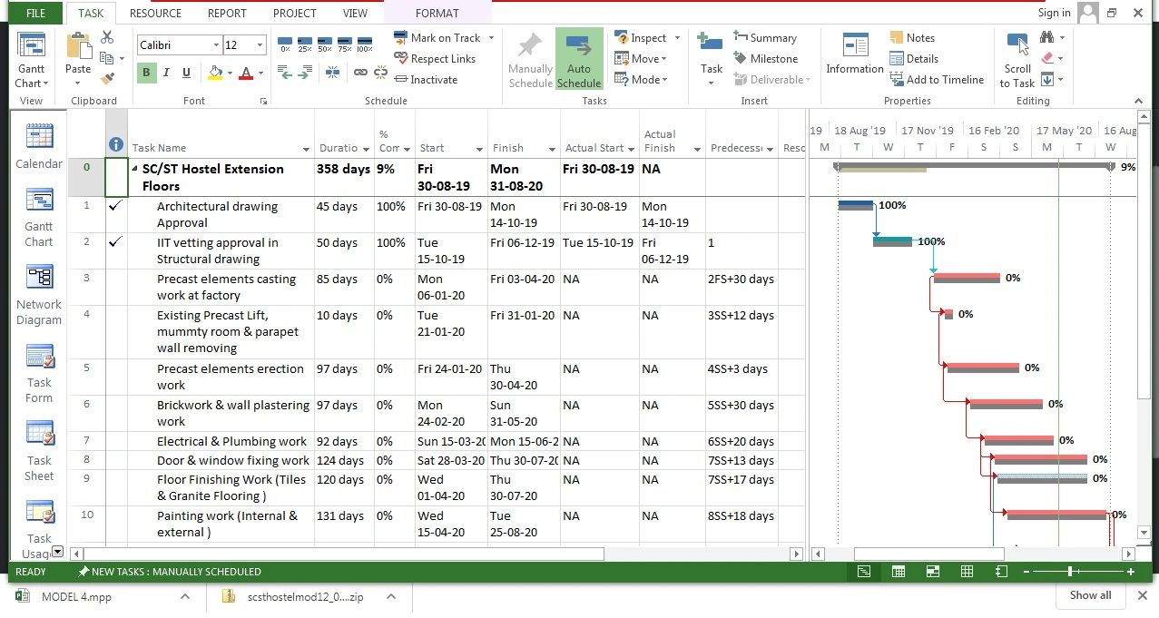Click Add to Timeline button
The width and height of the screenshot is (1159, 618).
[937, 80]
